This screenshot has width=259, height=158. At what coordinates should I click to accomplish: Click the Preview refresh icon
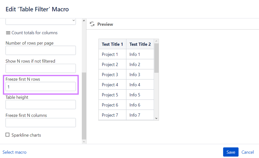[x=92, y=24]
